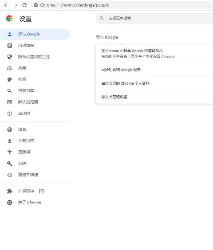Open the 您与 Google menu entry

point(35,34)
